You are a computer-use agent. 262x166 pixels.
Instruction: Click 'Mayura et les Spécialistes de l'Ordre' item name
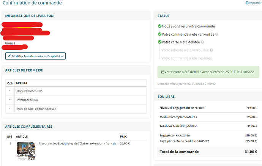(x=78, y=144)
